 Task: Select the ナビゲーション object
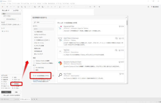(16, 80)
